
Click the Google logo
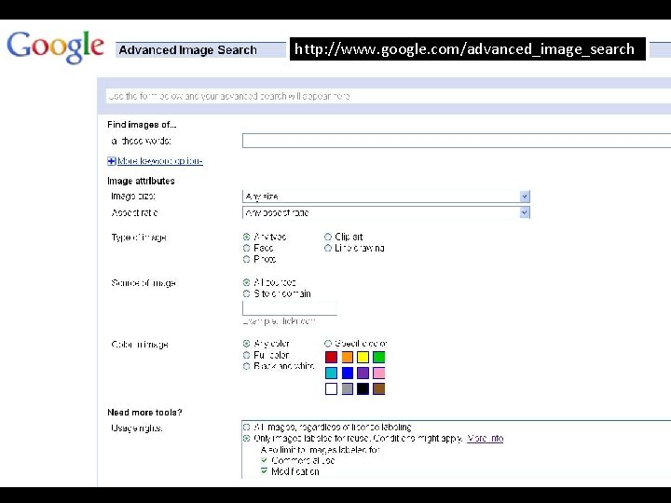pyautogui.click(x=55, y=47)
